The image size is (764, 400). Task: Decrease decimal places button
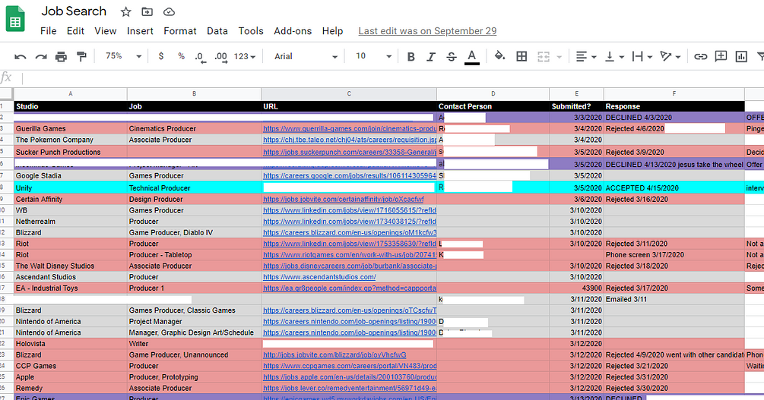pos(200,57)
